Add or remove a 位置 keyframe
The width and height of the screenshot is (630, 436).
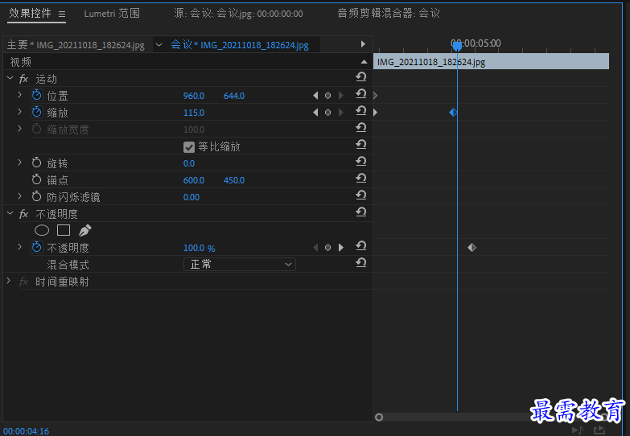pos(327,96)
